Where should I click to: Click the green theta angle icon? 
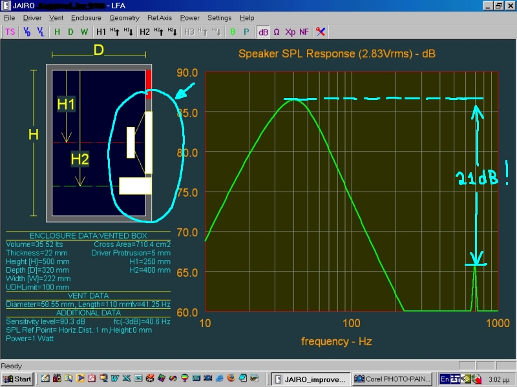click(233, 32)
